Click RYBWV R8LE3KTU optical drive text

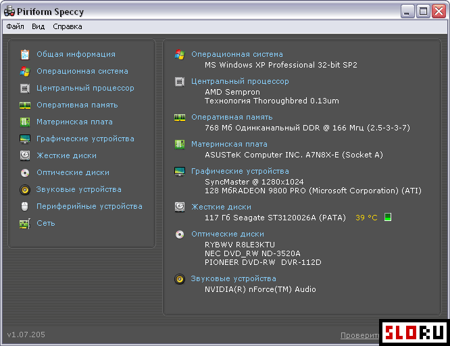point(240,245)
